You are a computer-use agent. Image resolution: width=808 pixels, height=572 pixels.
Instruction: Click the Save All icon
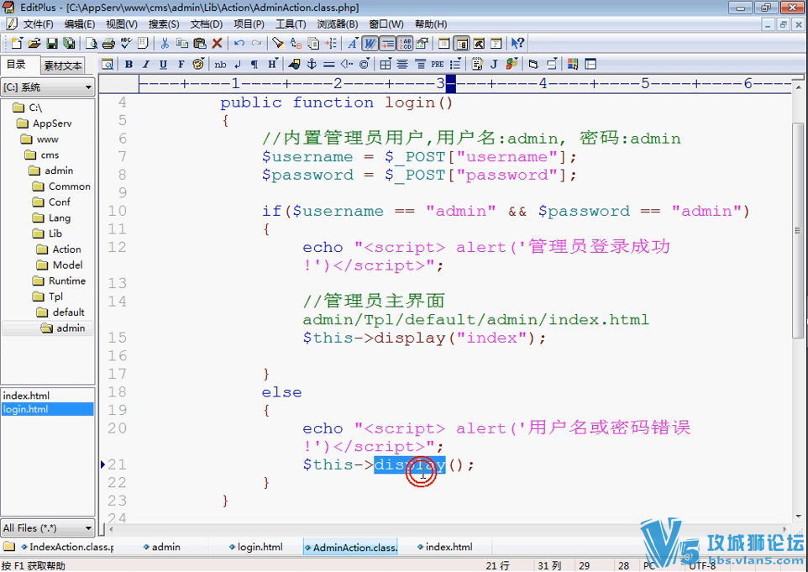69,44
